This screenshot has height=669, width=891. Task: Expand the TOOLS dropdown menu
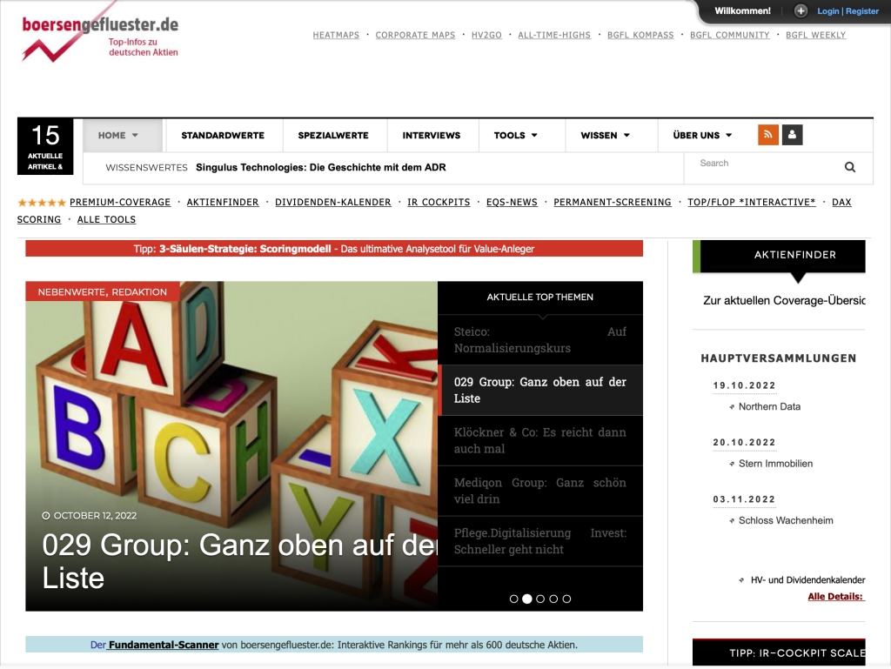pos(515,136)
